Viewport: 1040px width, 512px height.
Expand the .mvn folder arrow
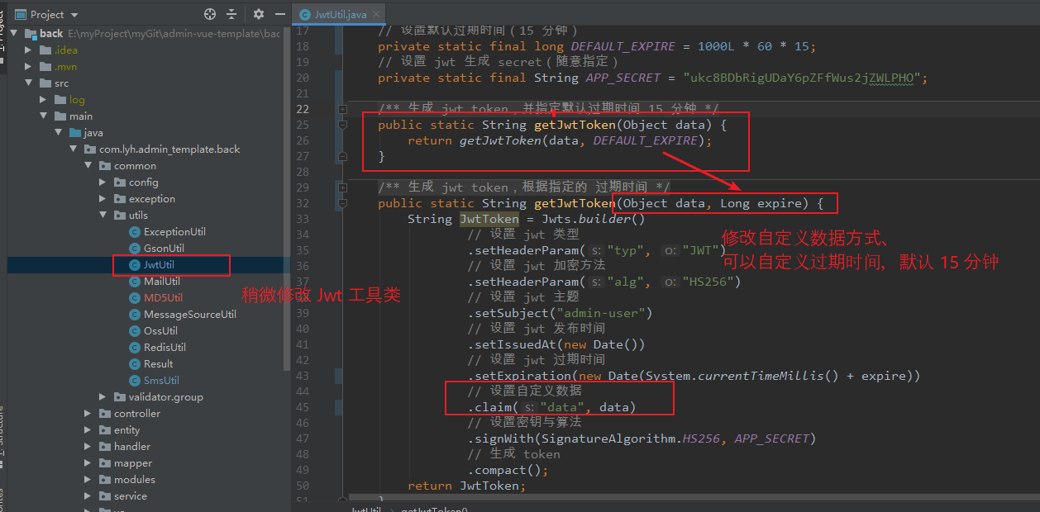(29, 67)
